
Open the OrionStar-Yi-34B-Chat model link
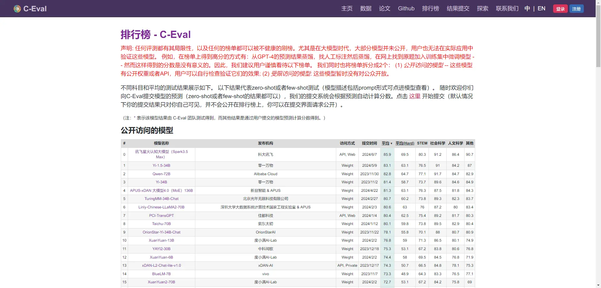[161, 232]
